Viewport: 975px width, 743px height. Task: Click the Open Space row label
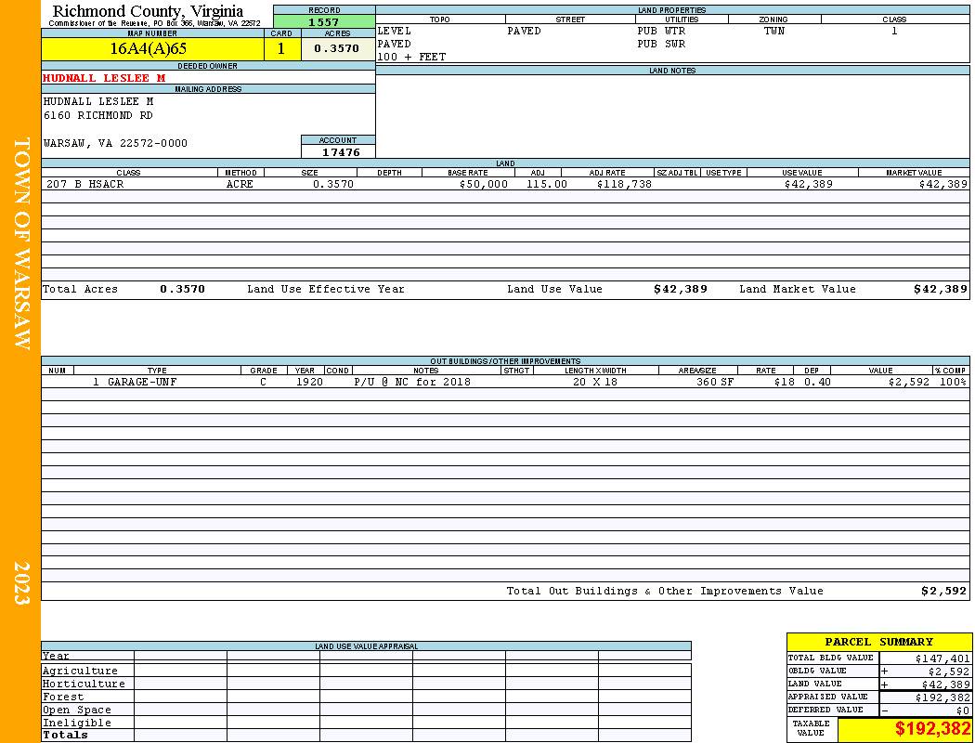pyautogui.click(x=77, y=710)
